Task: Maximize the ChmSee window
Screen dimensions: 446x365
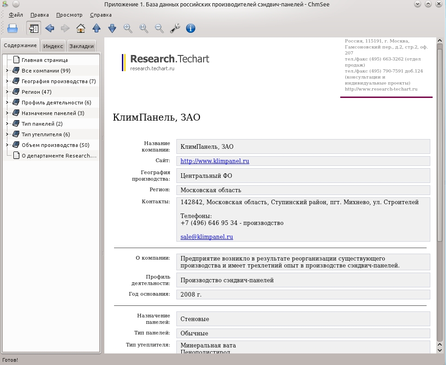Action: click(428, 4)
